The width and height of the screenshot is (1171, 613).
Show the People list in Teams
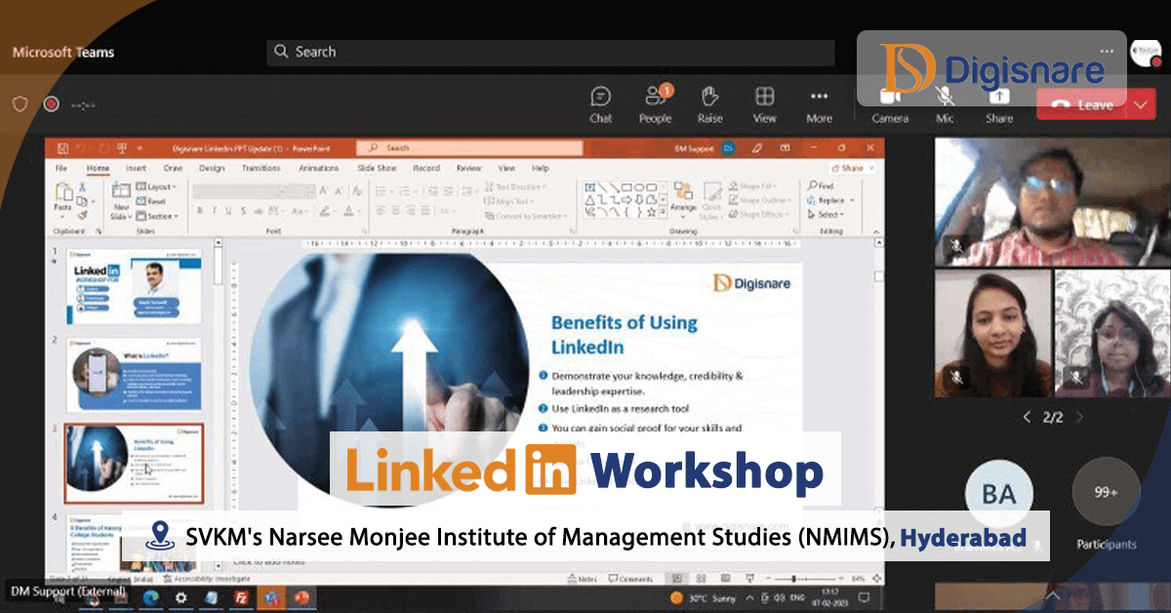(655, 104)
